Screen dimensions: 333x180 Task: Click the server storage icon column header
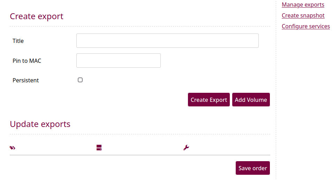(x=99, y=148)
